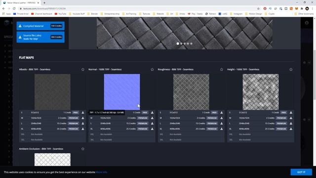Favorite the Normal map with star
The width and height of the screenshot is (316, 178).
tap(152, 69)
